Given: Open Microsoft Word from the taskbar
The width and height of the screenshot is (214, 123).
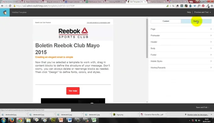Looking at the screenshot, I should (70, 120).
